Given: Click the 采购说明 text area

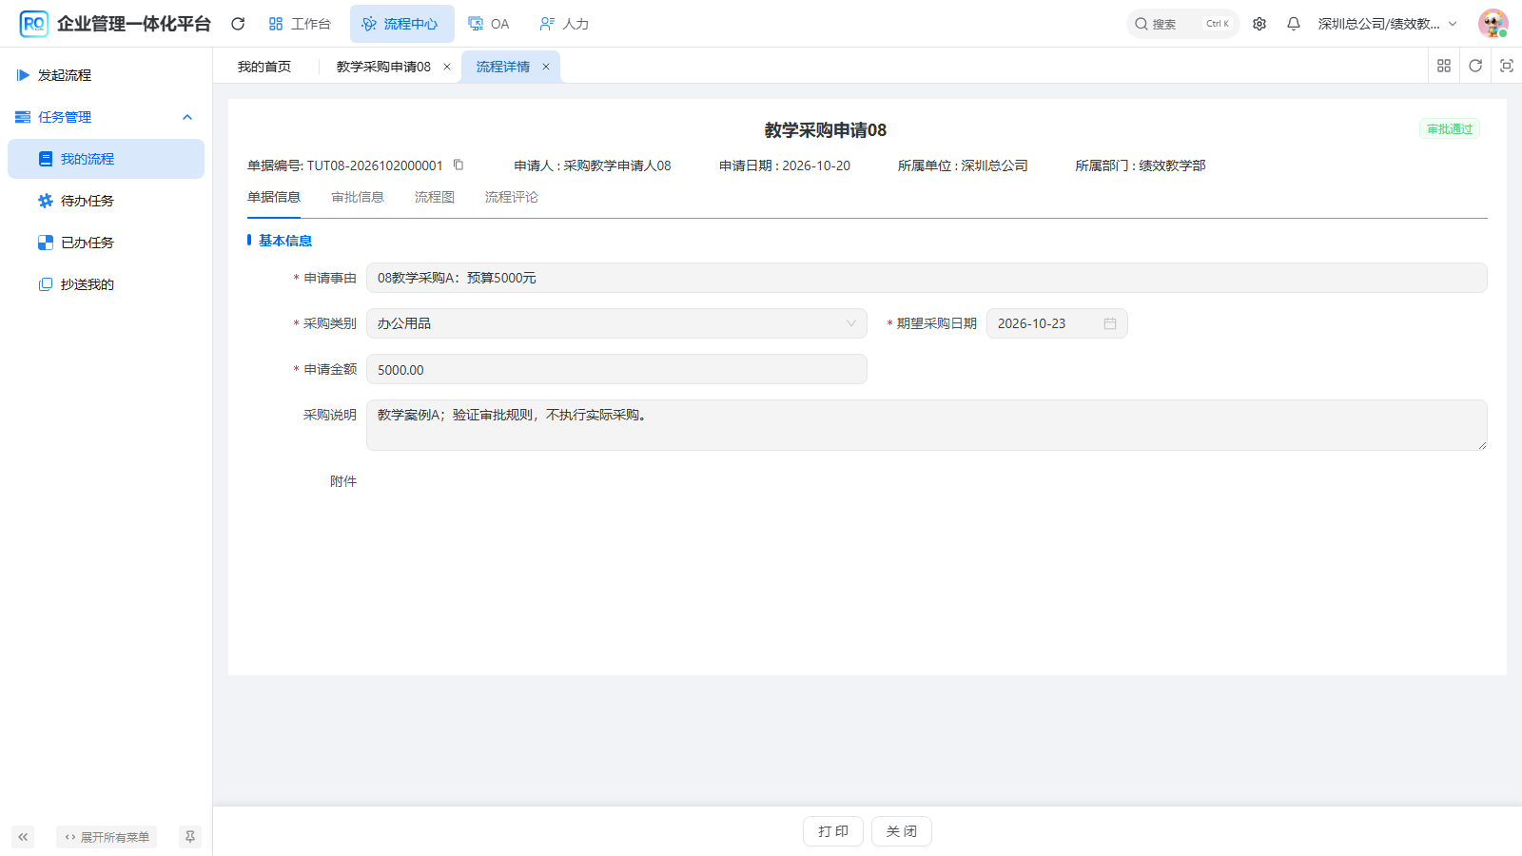Looking at the screenshot, I should coord(927,425).
